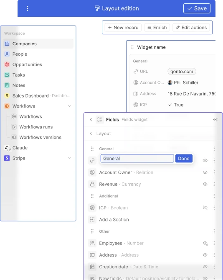Click the 18 Rue De Navarin address value
Viewport: 223px width, 280px height.
click(192, 94)
